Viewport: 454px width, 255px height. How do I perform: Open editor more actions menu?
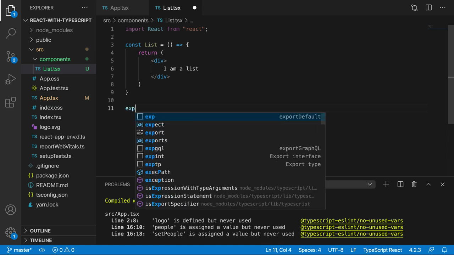pyautogui.click(x=442, y=7)
